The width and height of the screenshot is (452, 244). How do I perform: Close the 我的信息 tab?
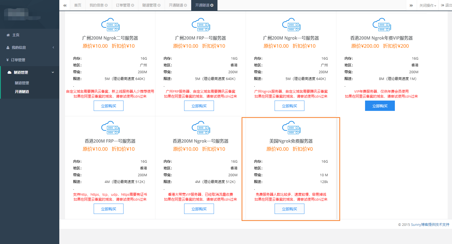(x=106, y=5)
